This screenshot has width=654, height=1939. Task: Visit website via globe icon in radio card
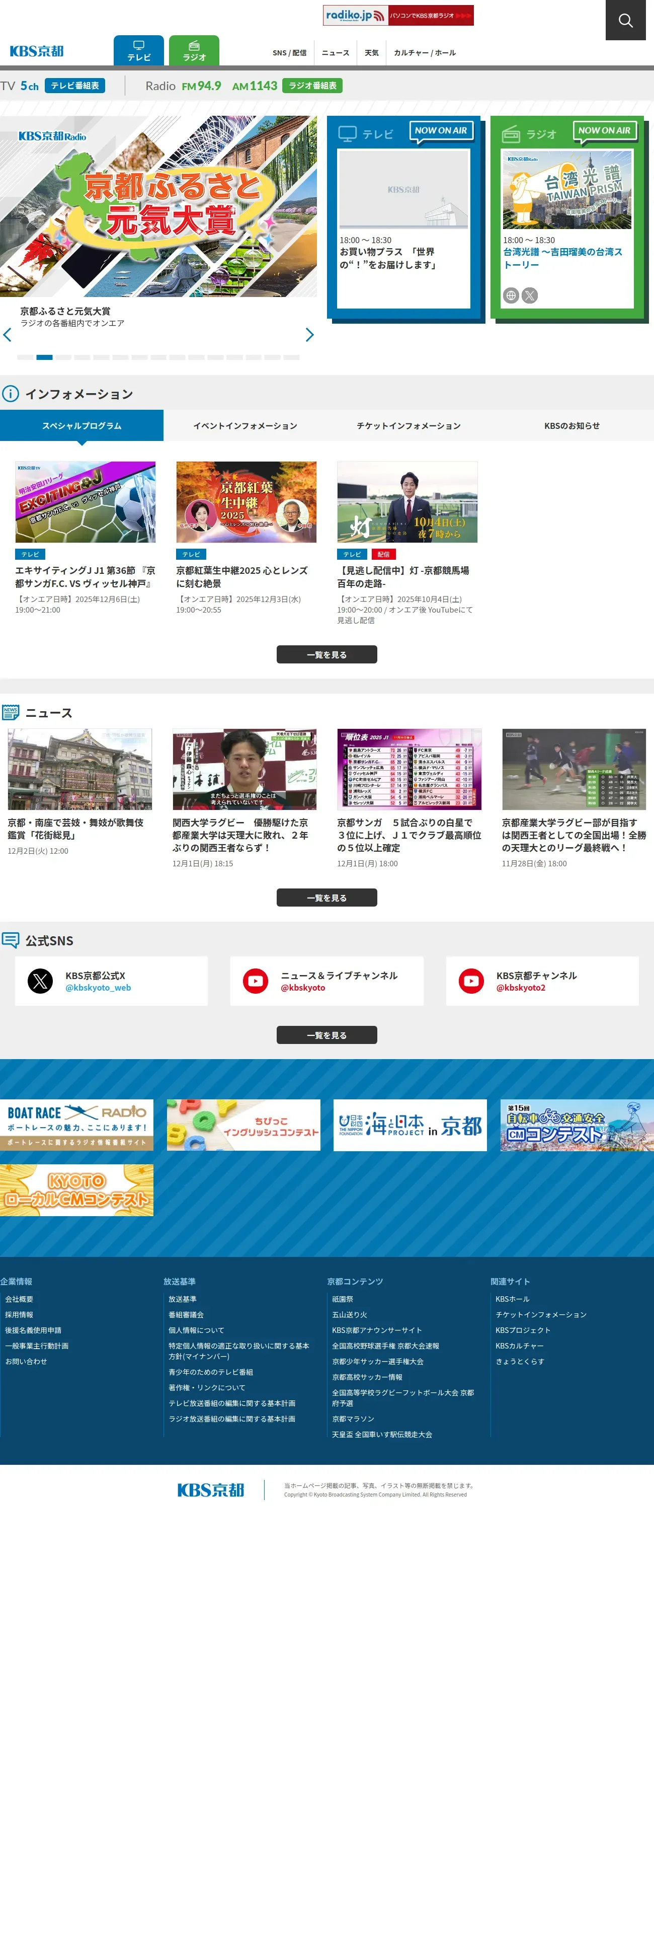[x=511, y=296]
